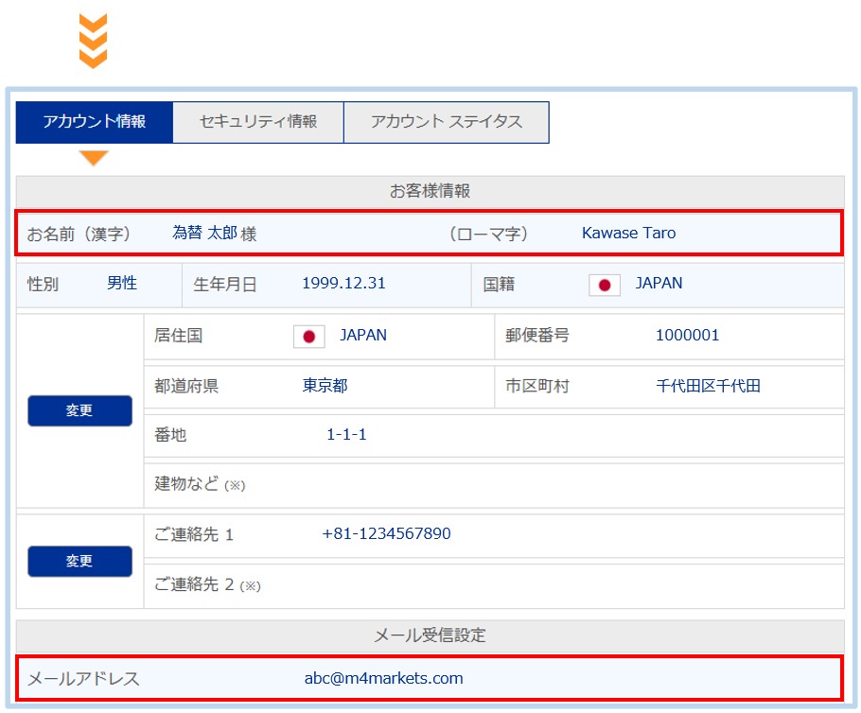Click the メール受信設定 section header

coord(430,635)
